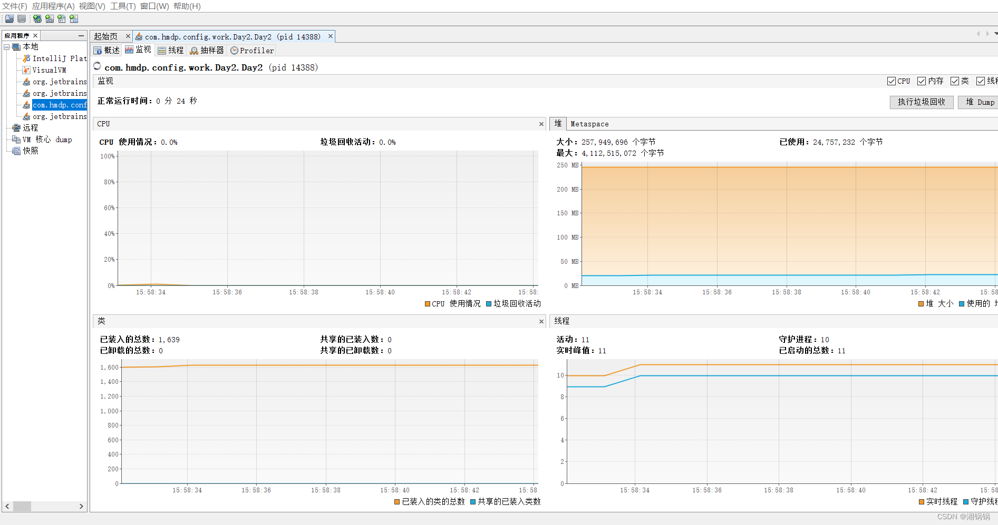Click the 快照 snapshots icon

16,151
